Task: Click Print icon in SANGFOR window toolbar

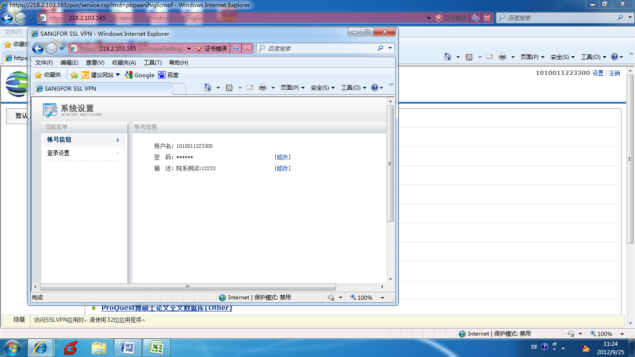Action: [263, 87]
